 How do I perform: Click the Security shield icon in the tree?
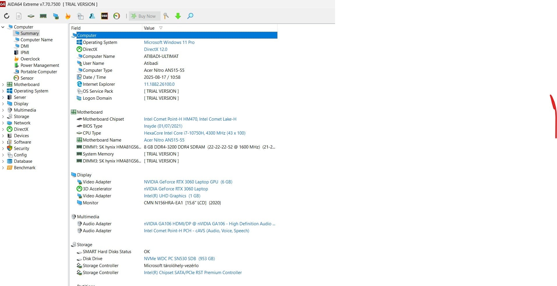point(10,149)
